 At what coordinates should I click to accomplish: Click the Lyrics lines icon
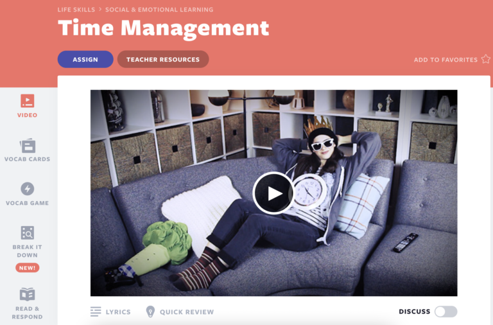96,312
